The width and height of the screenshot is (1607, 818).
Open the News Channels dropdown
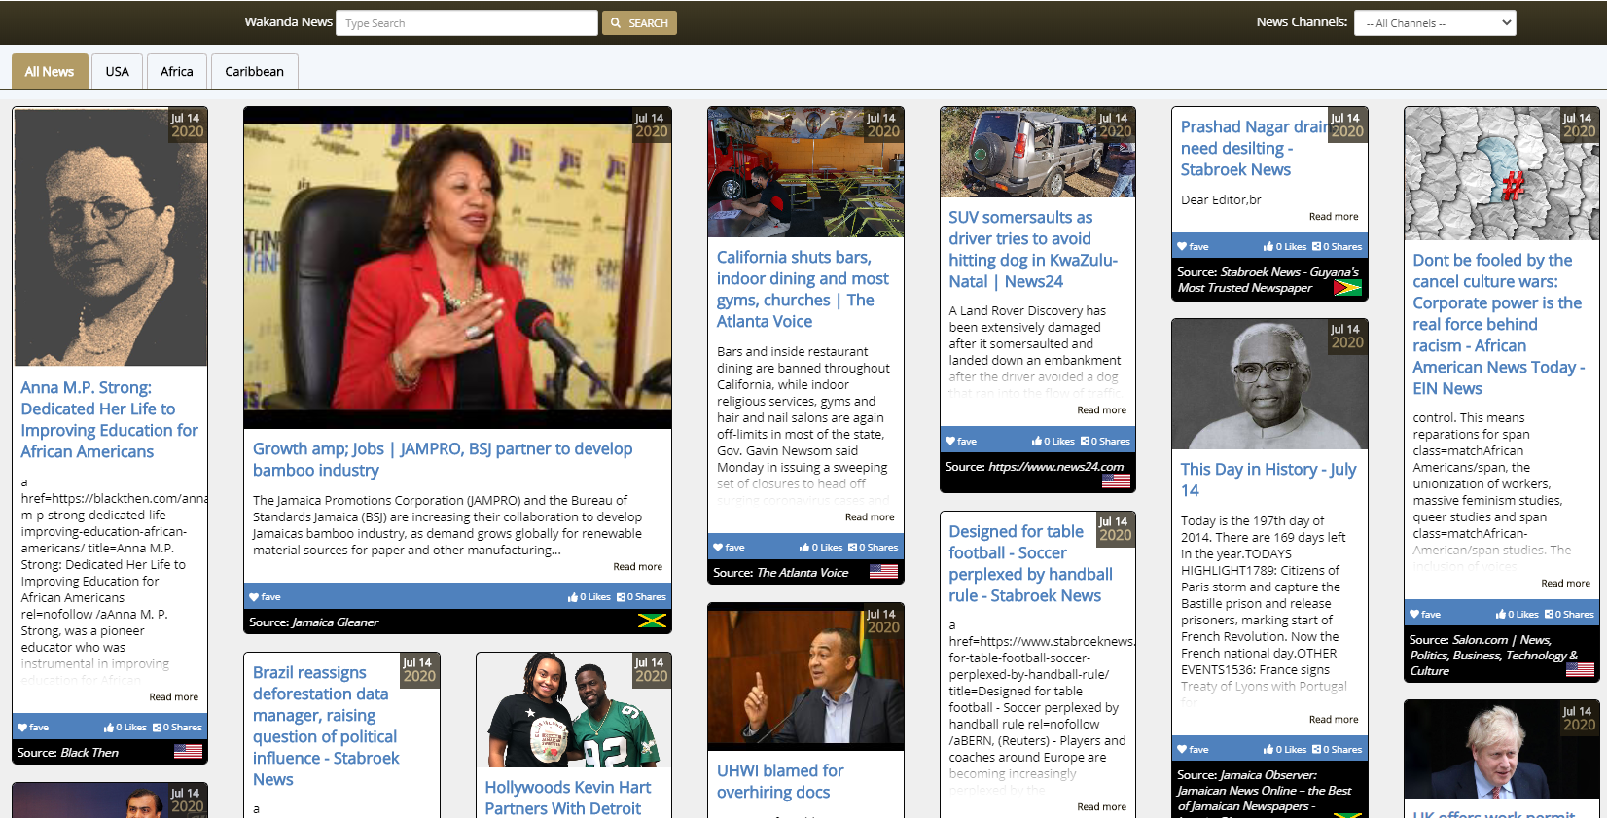coord(1434,23)
